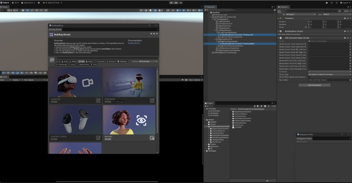Screen dimensions: 352x183
Task: Filter blocks by Interaction tag
Action: (100, 61)
